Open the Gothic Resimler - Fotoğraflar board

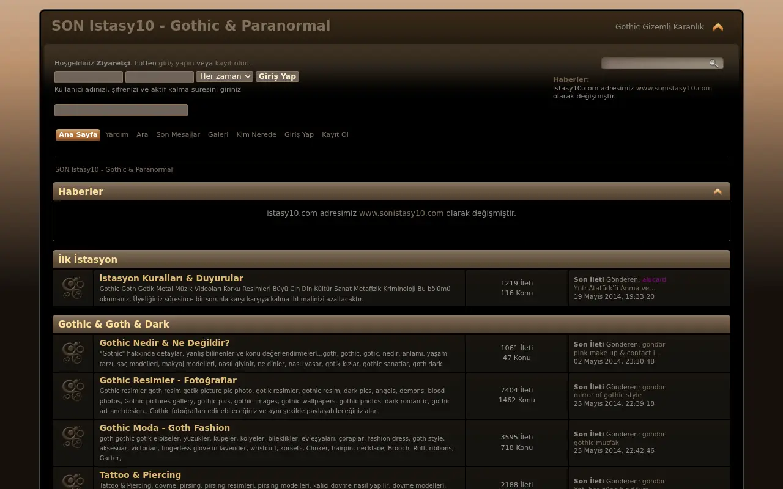[168, 380]
